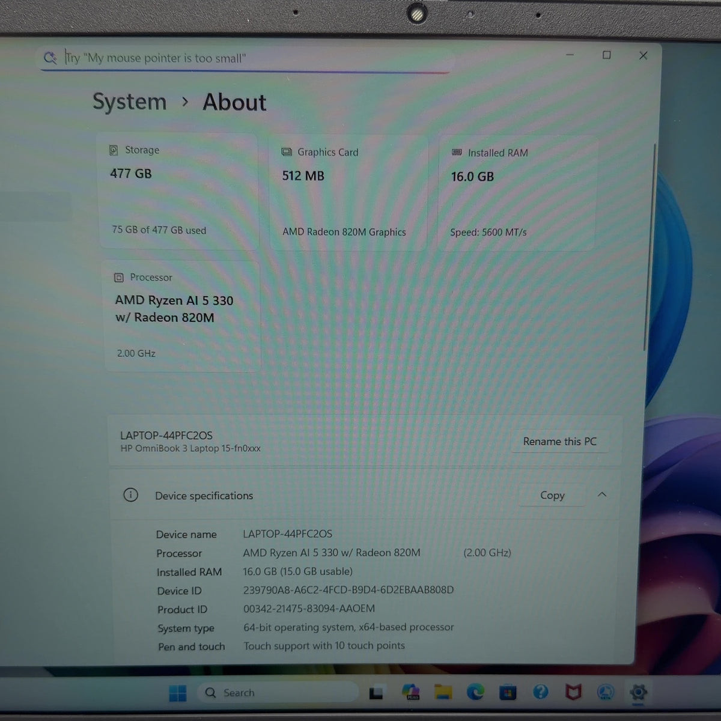Close the Settings window
The width and height of the screenshot is (721, 721).
click(x=643, y=56)
